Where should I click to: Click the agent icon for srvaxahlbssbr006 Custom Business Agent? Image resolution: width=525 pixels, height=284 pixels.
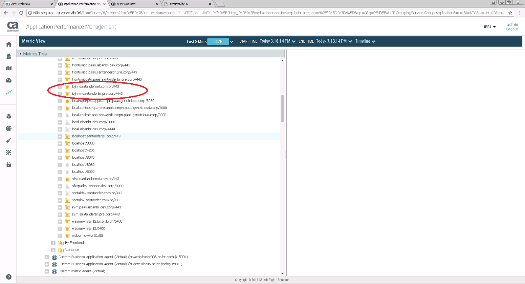(x=54, y=257)
